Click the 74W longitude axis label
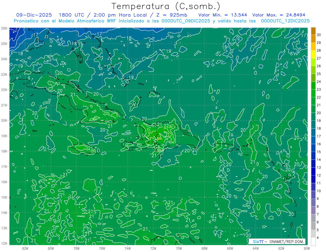The image size is (326, 252). [128, 248]
